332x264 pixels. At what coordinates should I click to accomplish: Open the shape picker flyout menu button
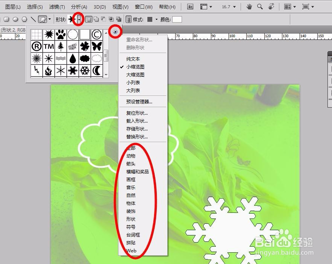click(x=115, y=31)
